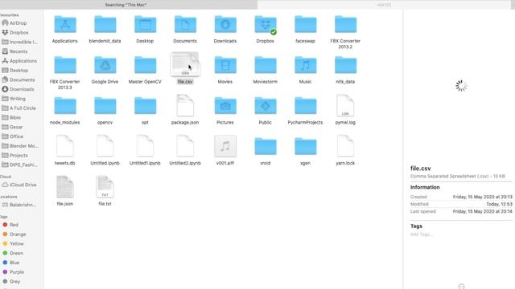
Task: Select the nltk_data folder
Action: pyautogui.click(x=345, y=65)
